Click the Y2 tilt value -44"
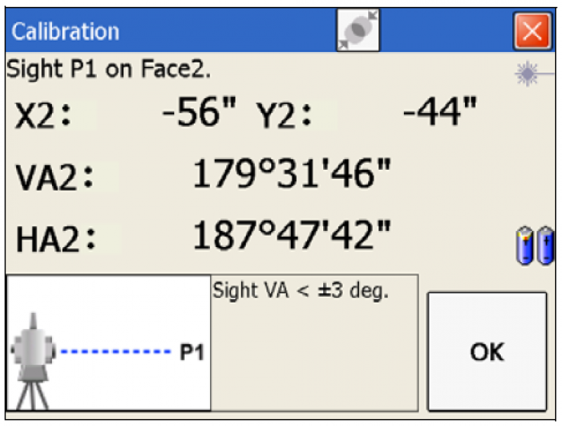This screenshot has height=426, width=562. [440, 112]
